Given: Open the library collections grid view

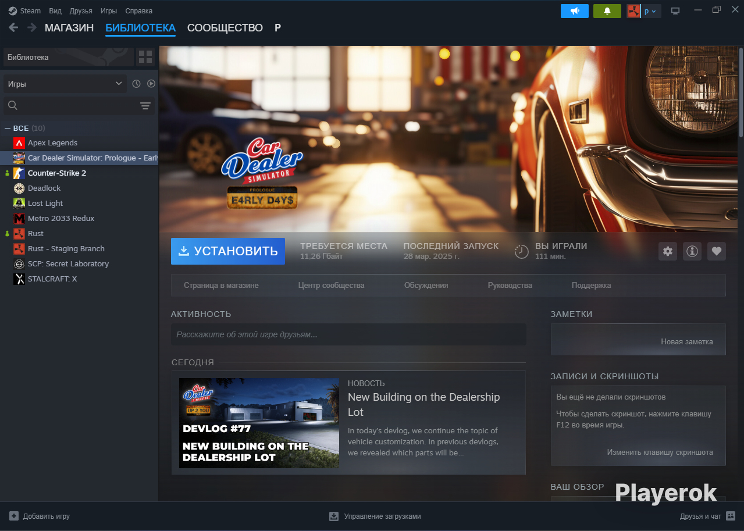Looking at the screenshot, I should [145, 57].
